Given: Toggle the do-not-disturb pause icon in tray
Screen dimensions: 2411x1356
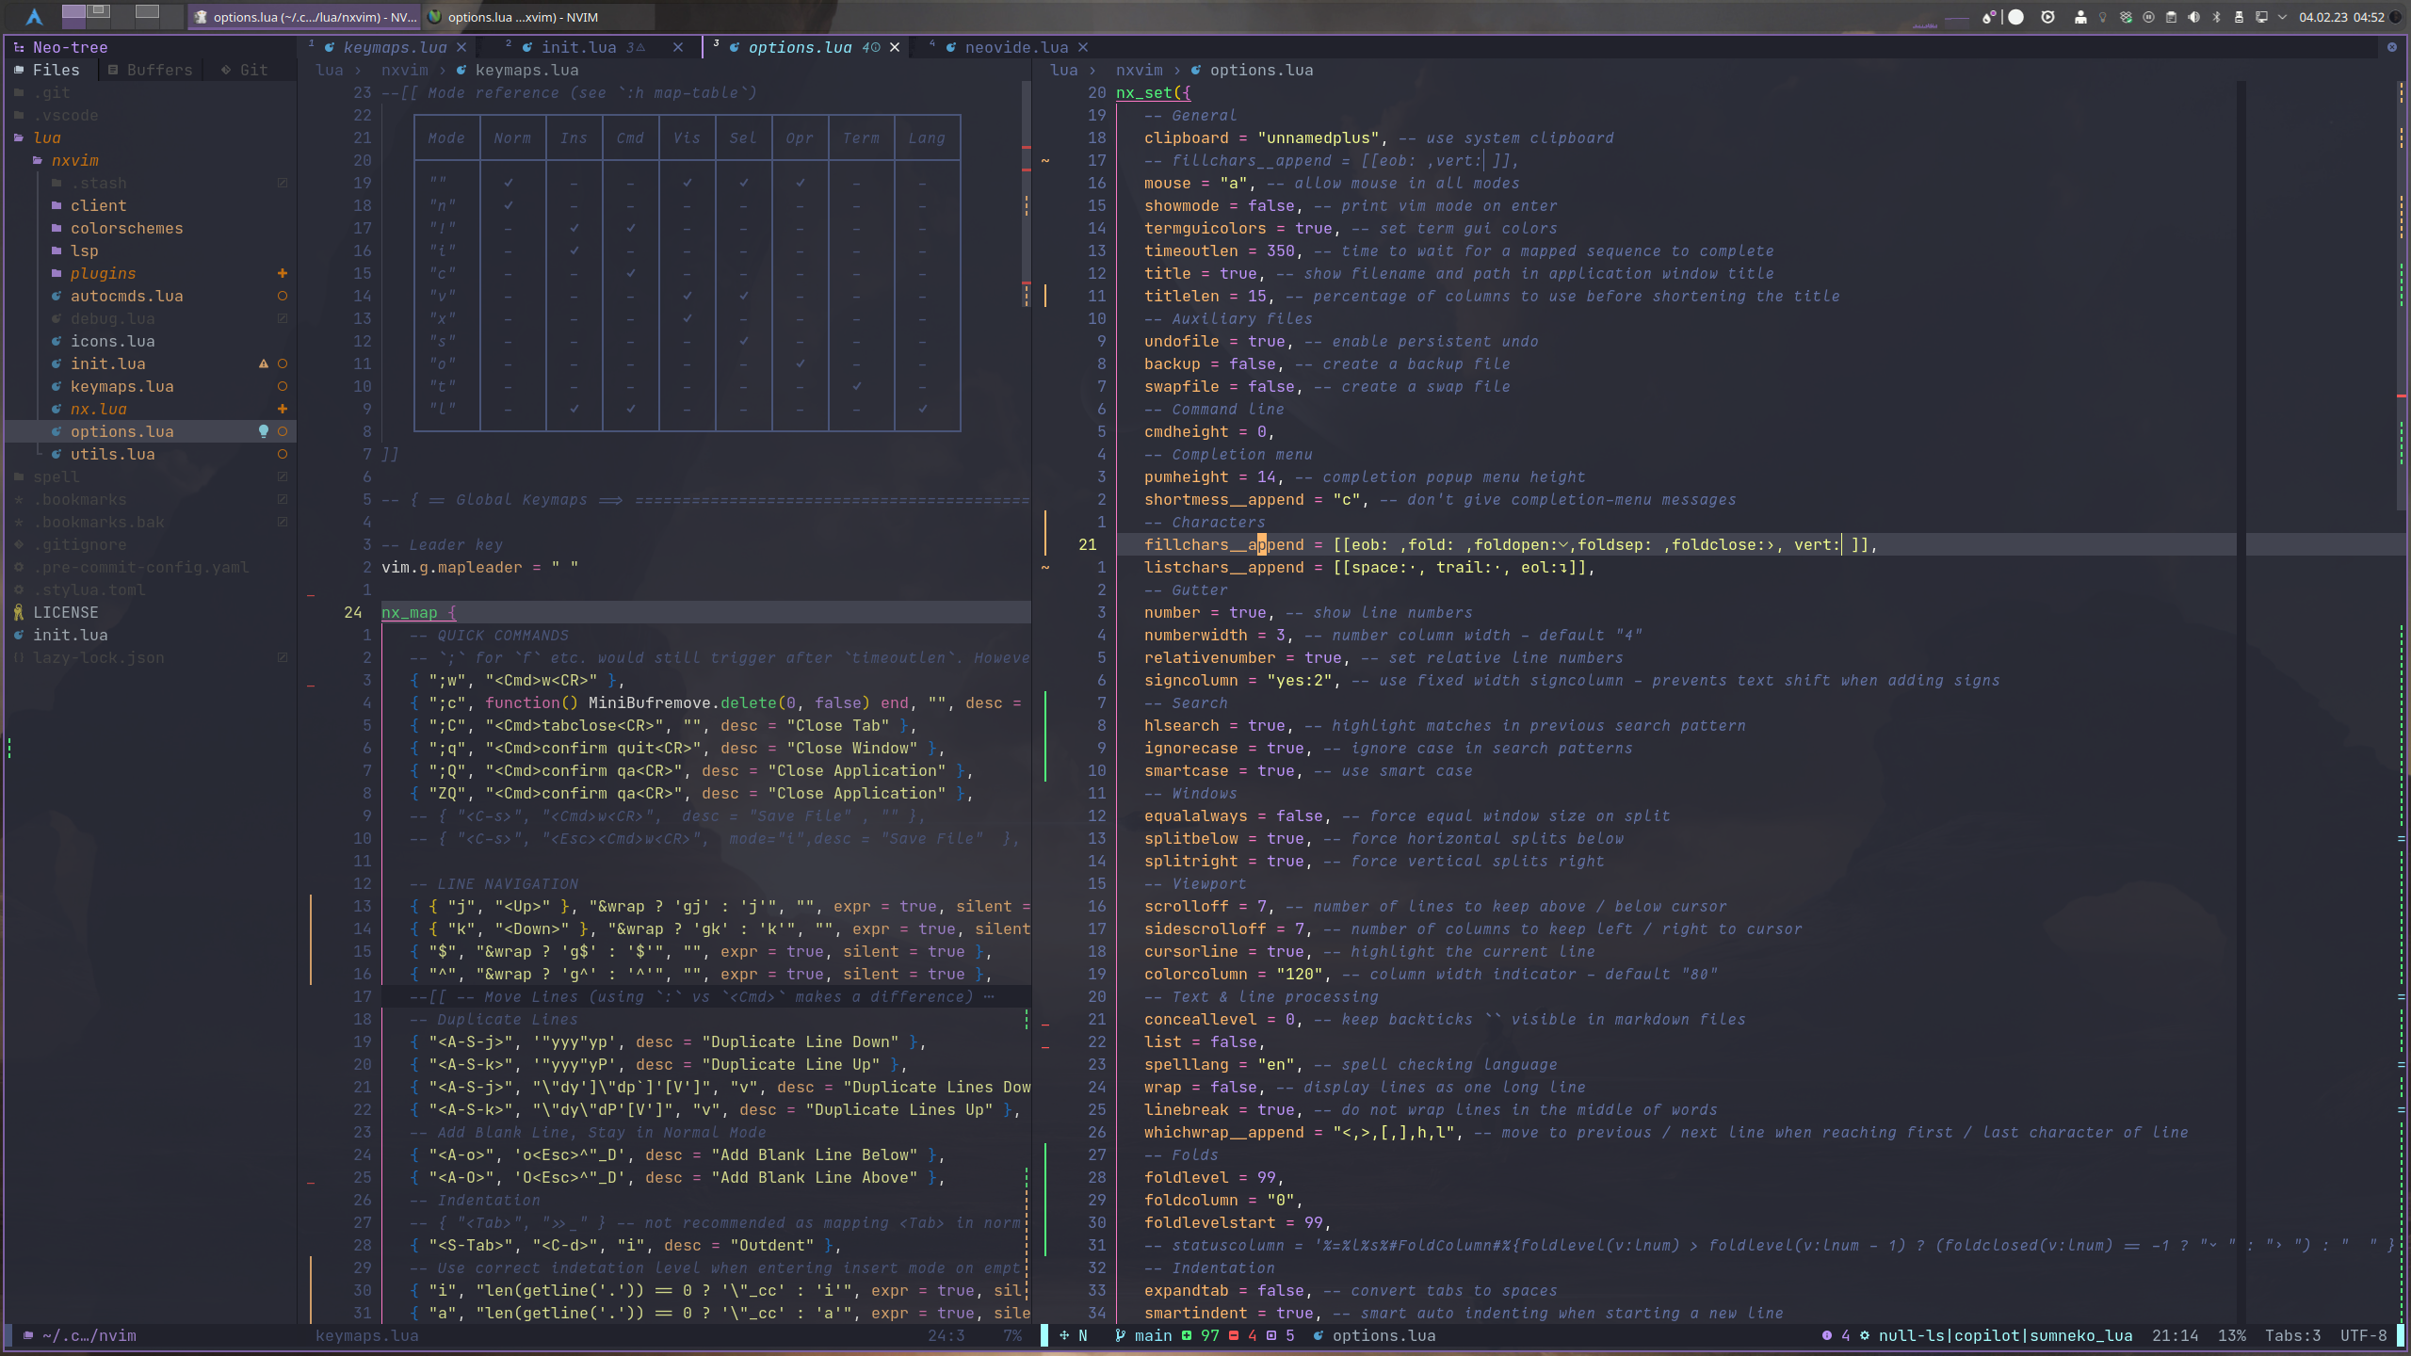Looking at the screenshot, I should (2148, 17).
